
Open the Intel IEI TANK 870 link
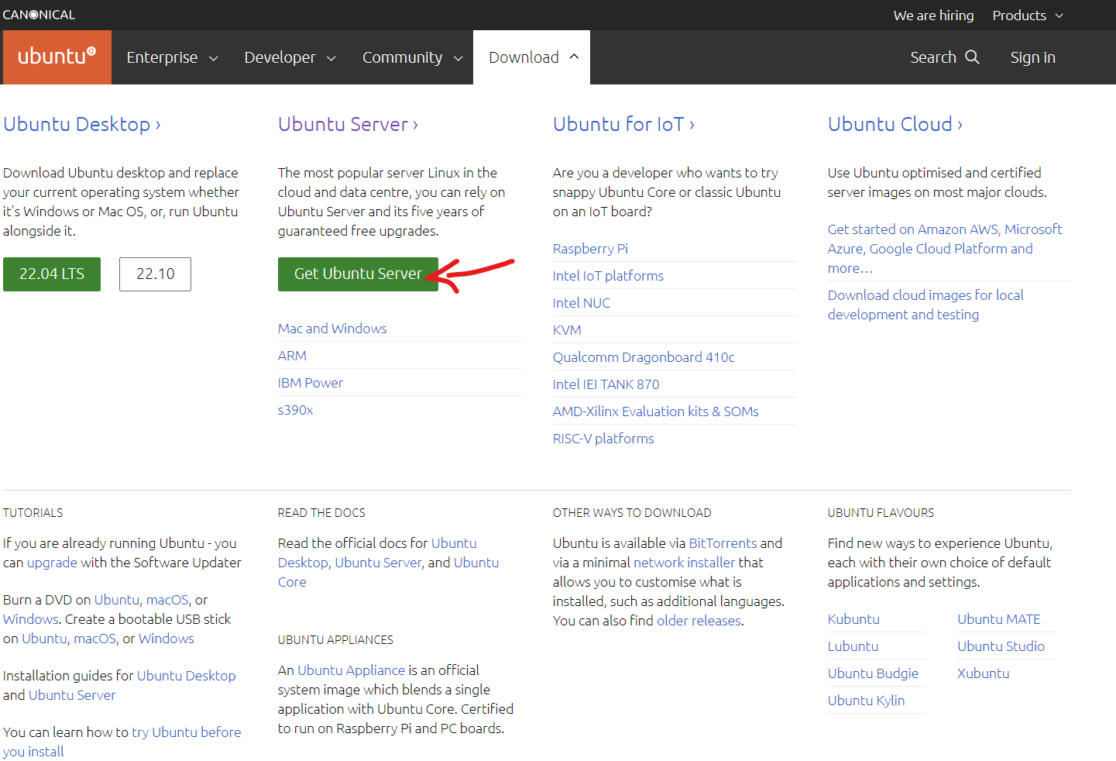click(606, 384)
